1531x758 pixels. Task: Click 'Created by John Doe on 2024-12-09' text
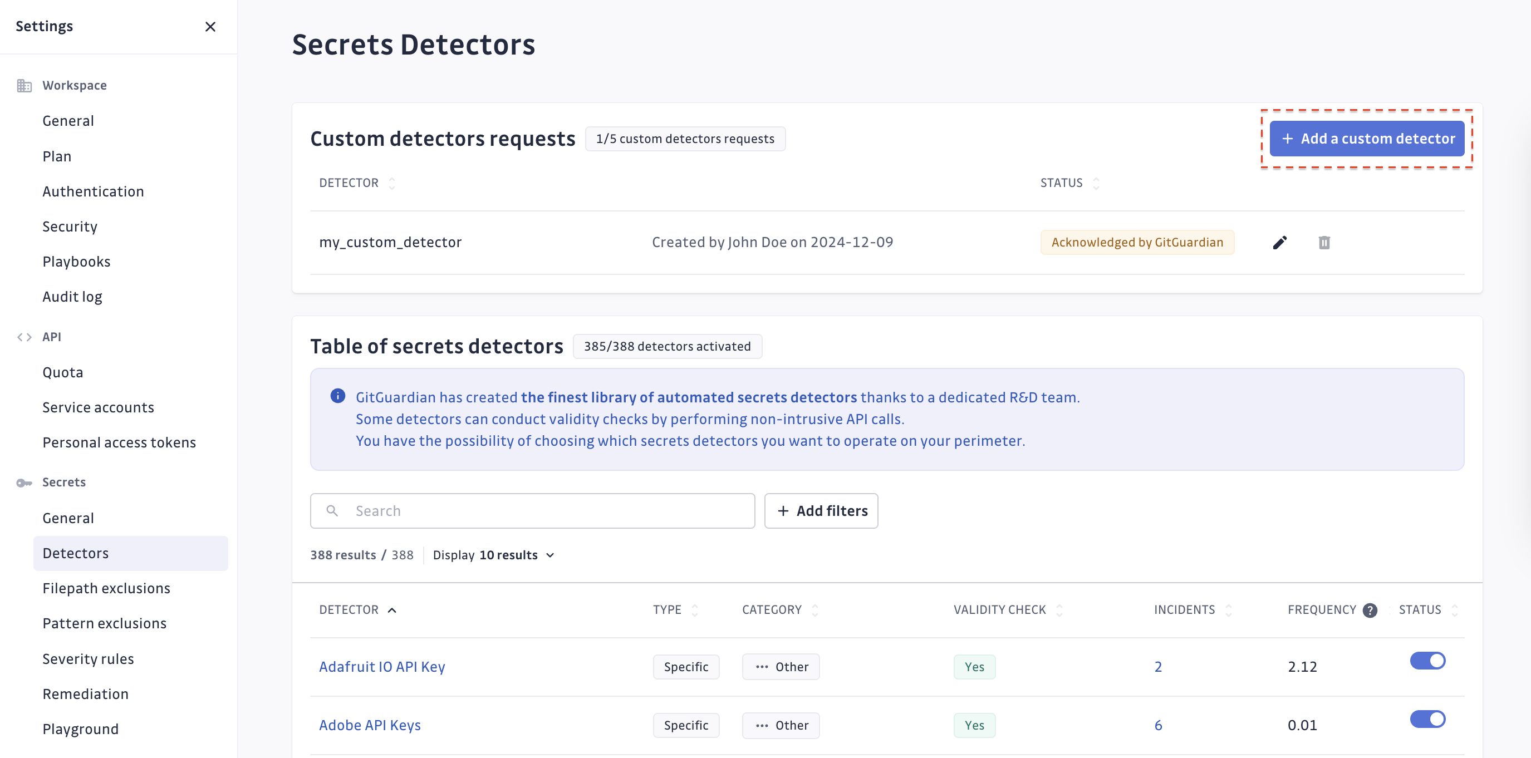(x=772, y=242)
